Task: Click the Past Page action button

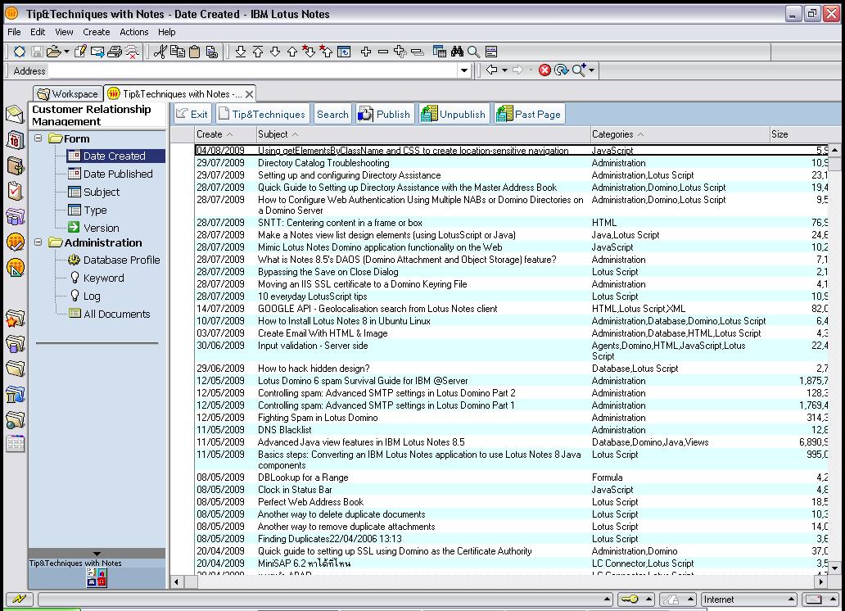Action: tap(529, 115)
